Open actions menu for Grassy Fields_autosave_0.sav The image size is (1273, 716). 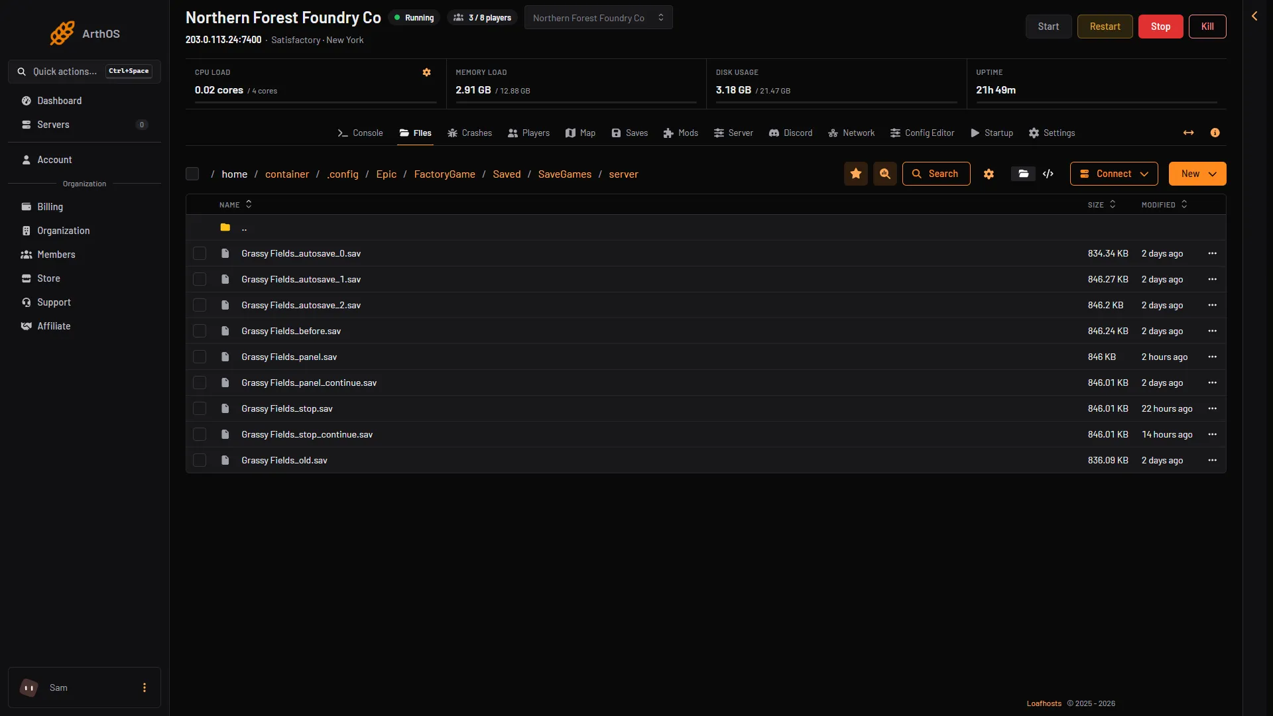coord(1212,253)
